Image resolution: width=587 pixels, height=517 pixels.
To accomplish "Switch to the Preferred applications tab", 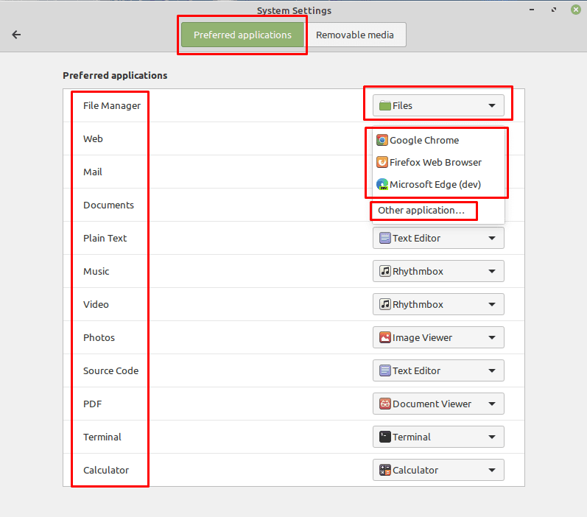I will [242, 35].
